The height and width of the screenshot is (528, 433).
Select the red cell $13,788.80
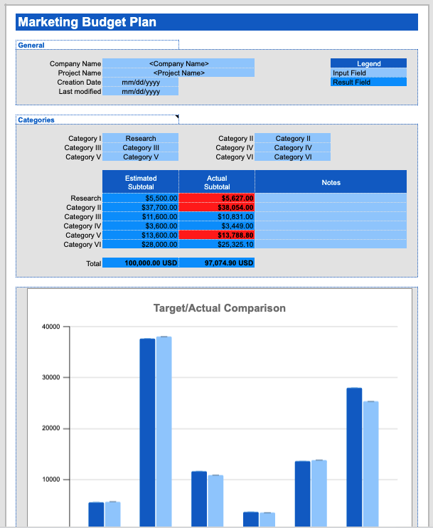point(217,235)
